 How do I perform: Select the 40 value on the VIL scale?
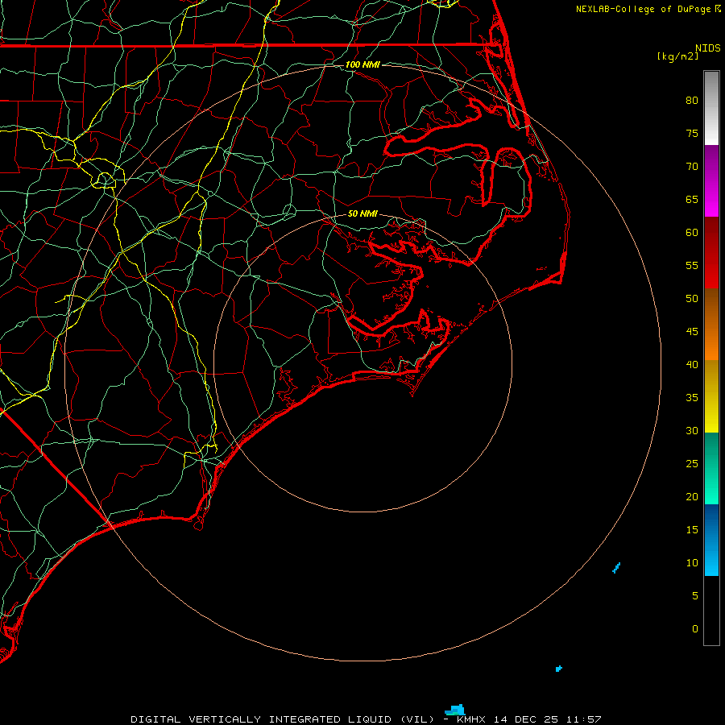click(692, 364)
